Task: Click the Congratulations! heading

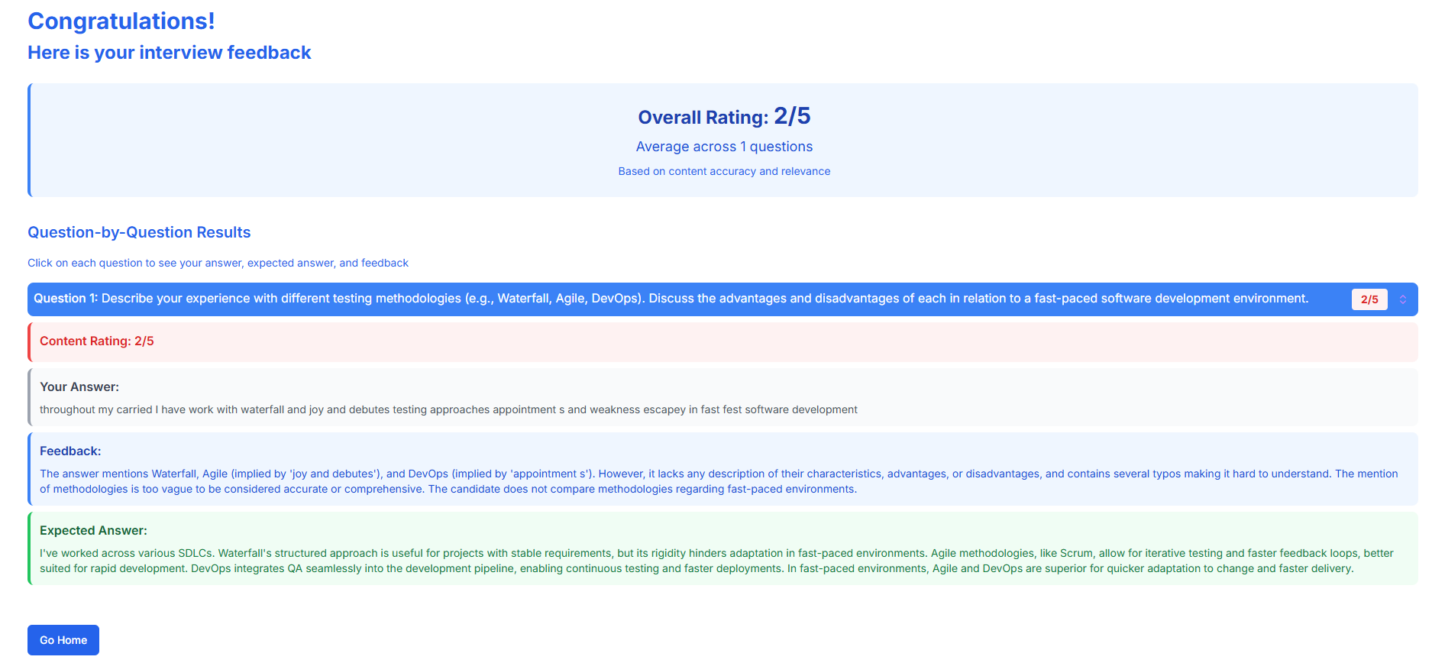Action: point(121,21)
